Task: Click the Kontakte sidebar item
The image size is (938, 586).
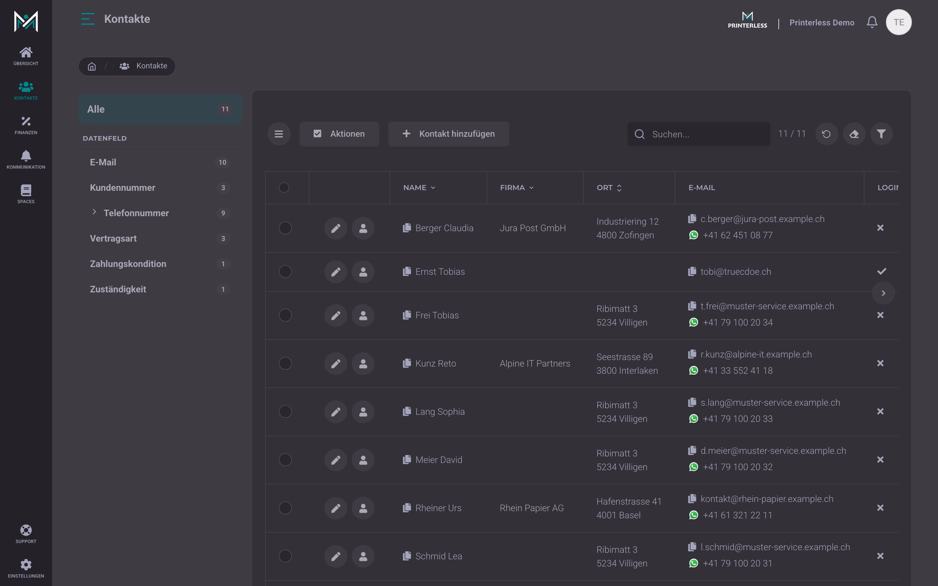Action: 26,91
